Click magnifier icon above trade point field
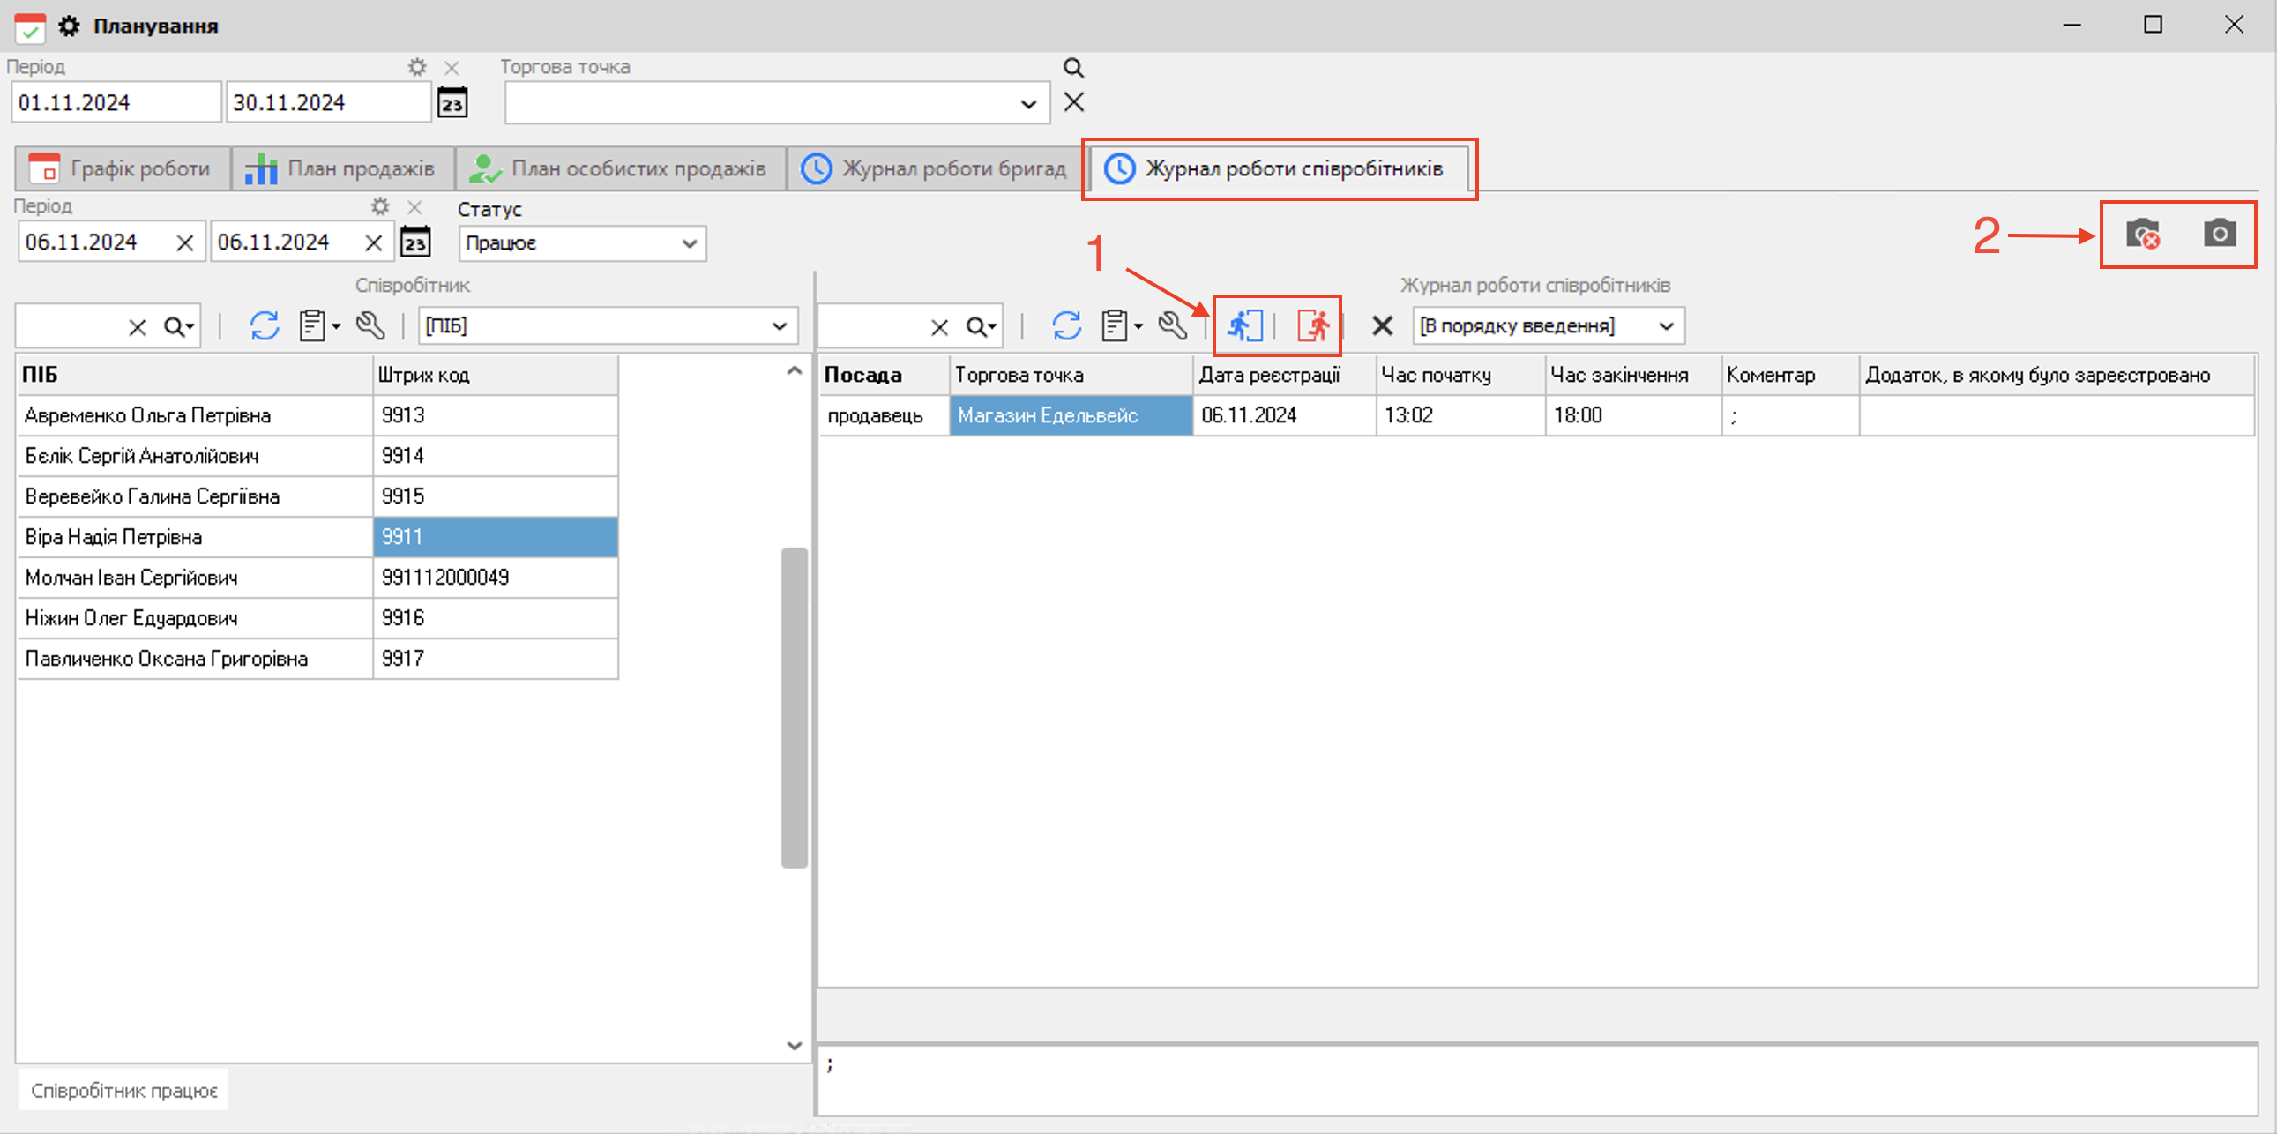 1073,68
